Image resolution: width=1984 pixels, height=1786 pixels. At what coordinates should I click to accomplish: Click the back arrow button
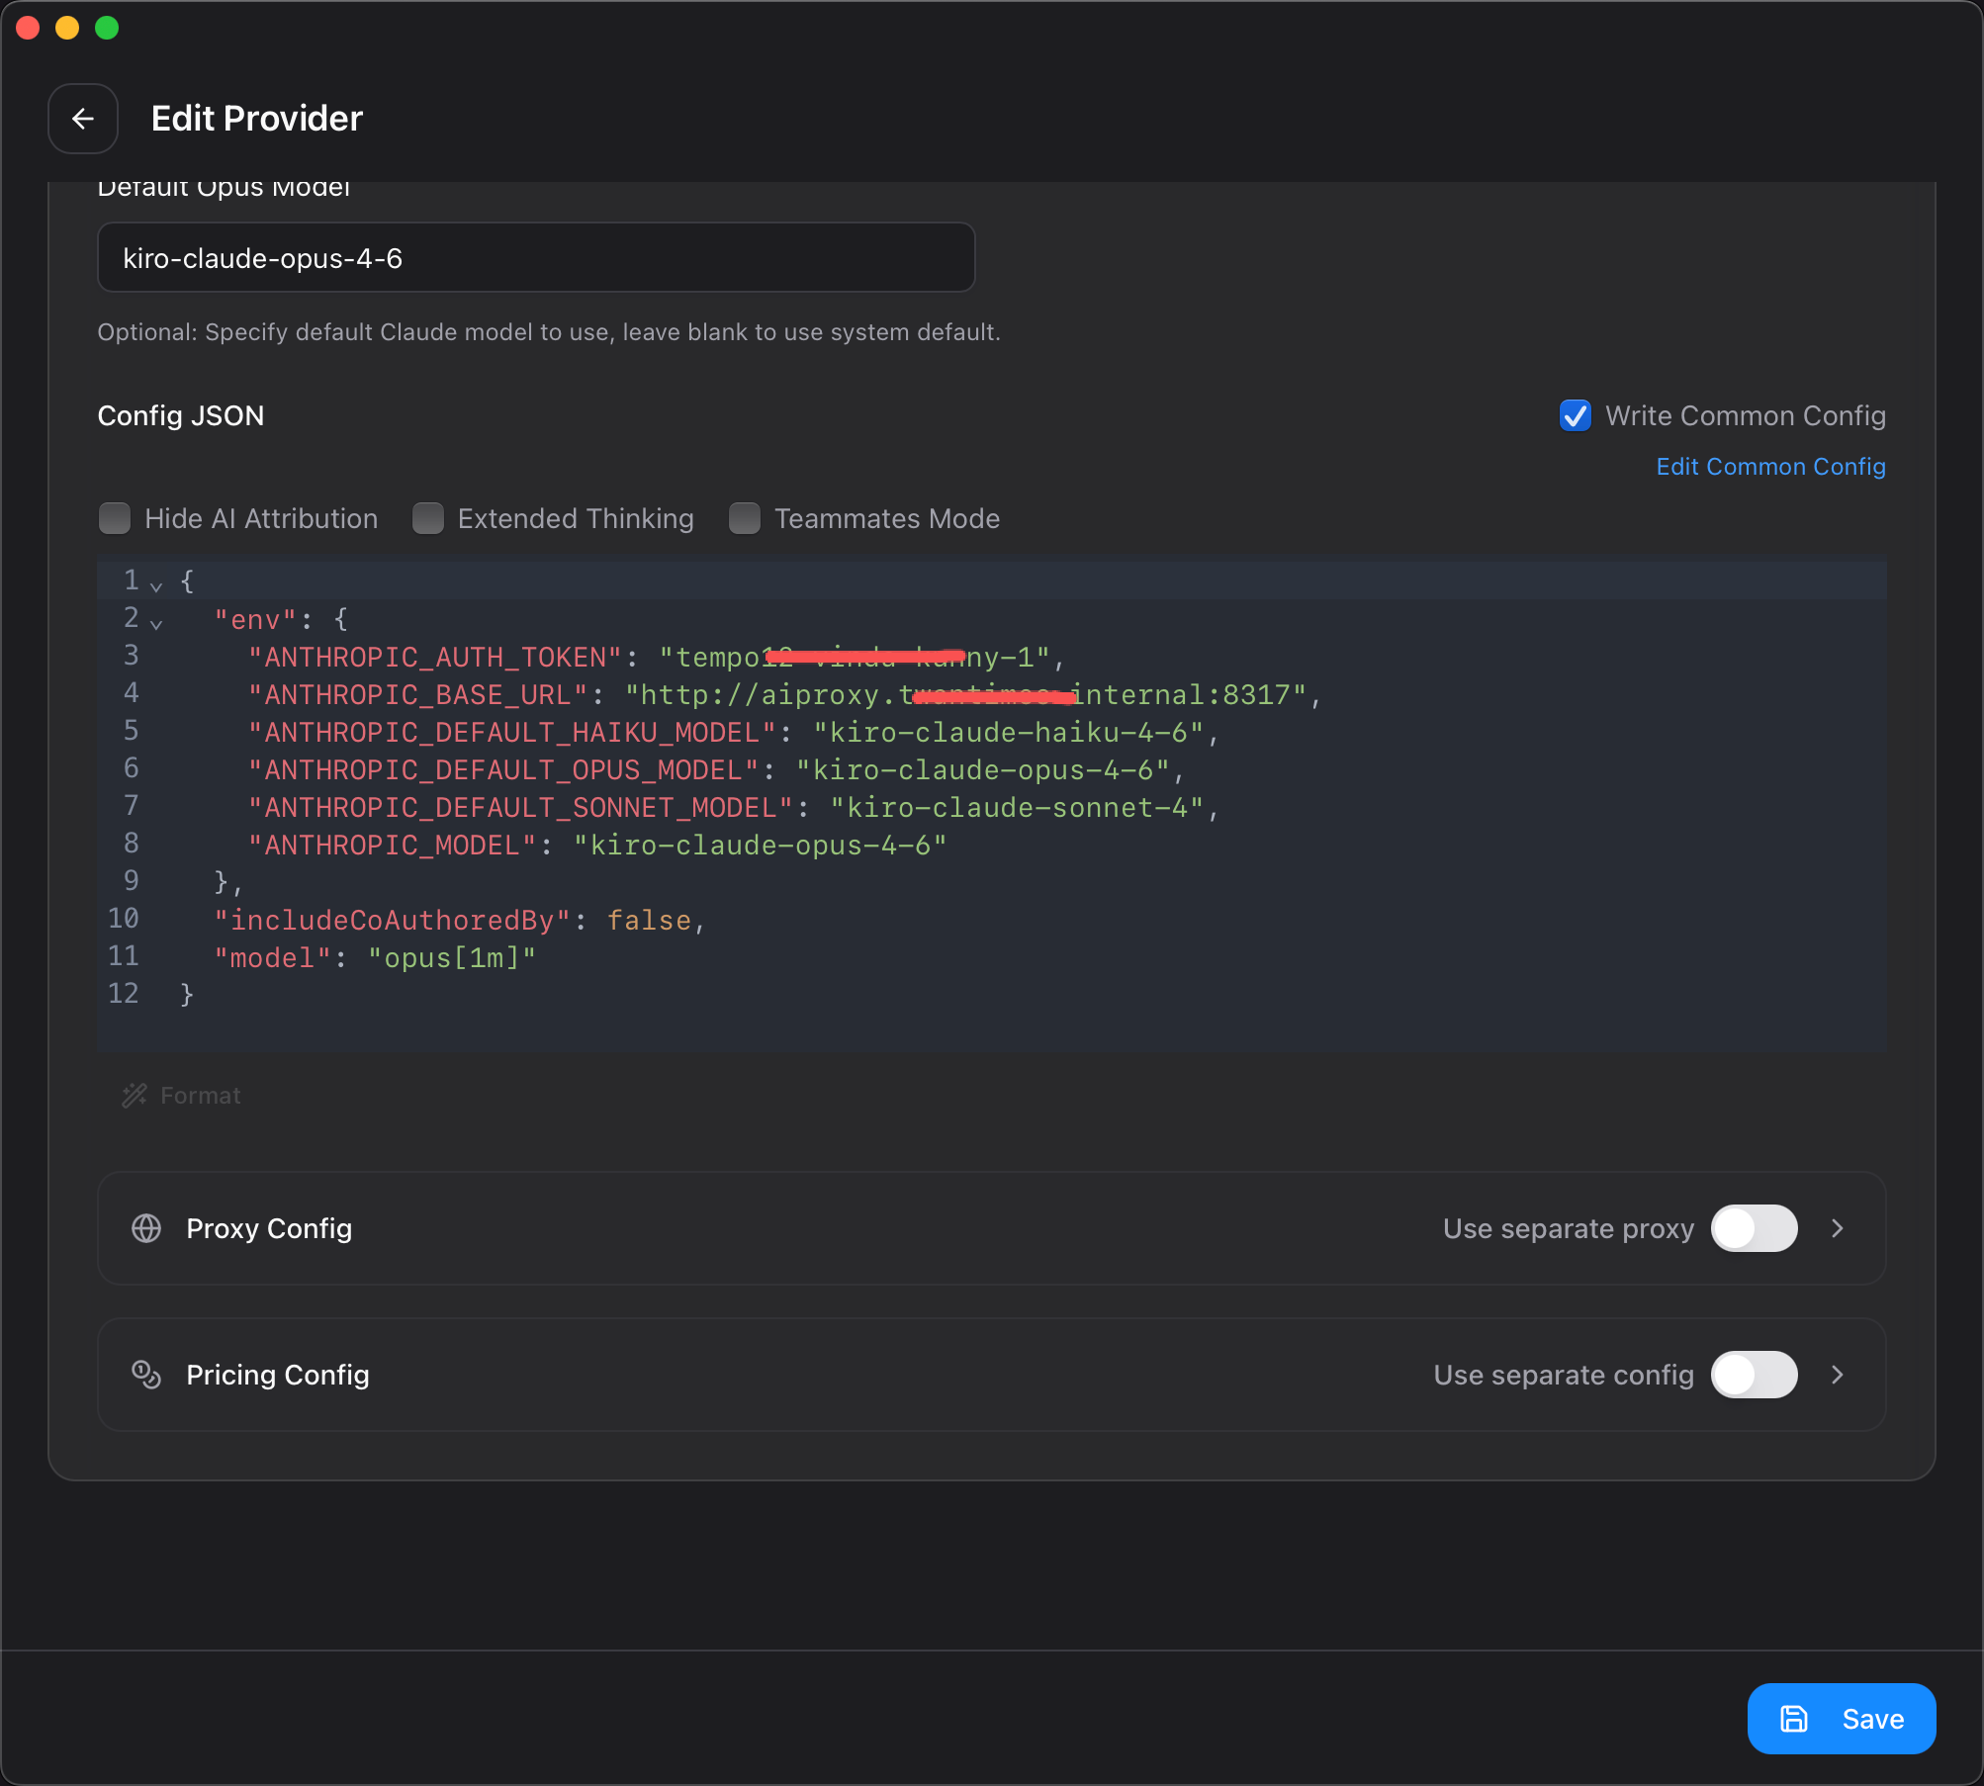83,119
